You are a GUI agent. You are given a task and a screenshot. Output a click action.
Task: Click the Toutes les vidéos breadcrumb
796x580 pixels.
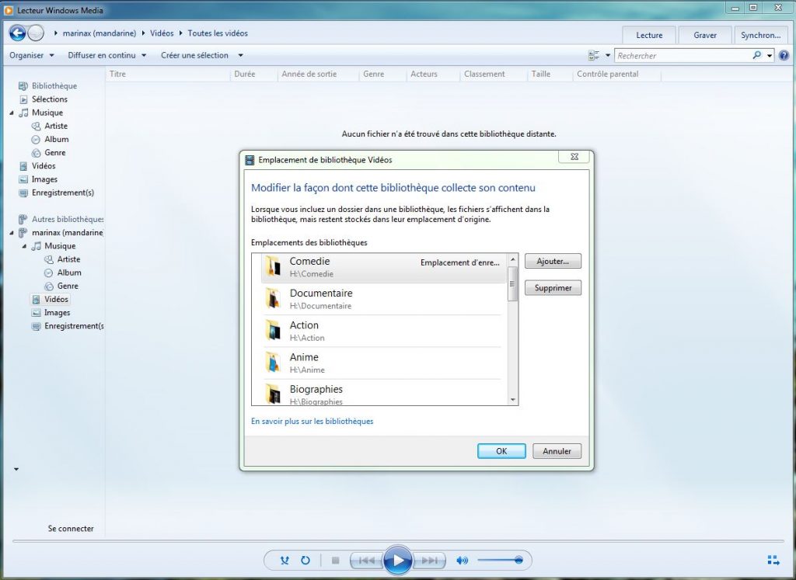point(218,33)
